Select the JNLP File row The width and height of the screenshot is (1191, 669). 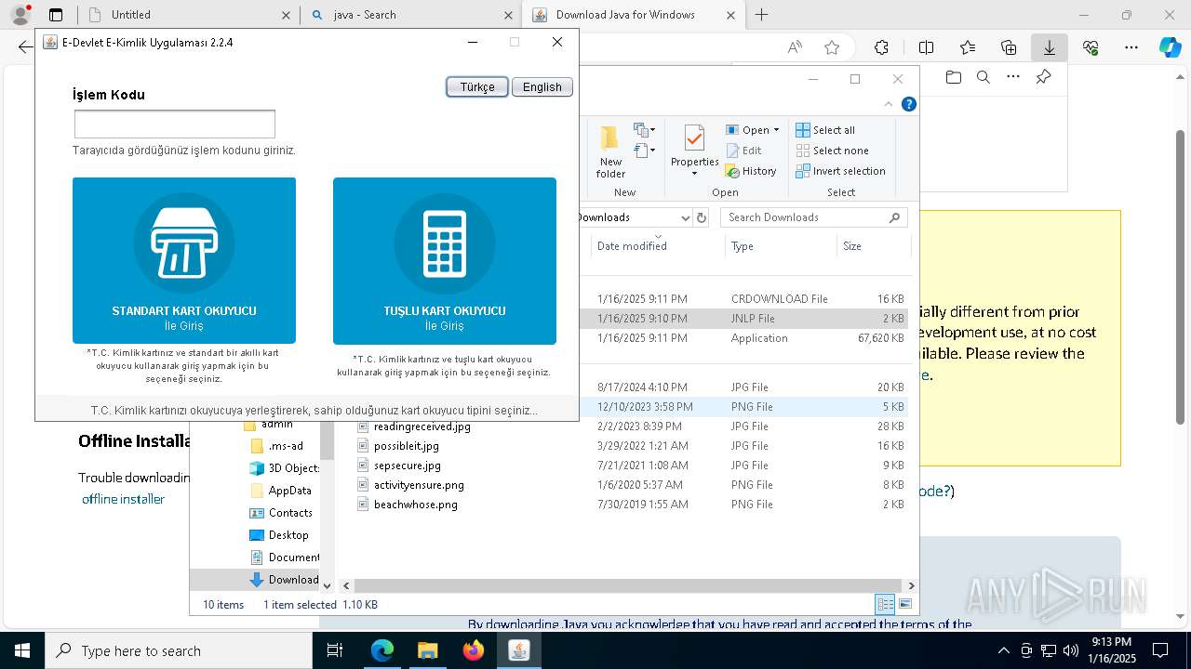coord(744,318)
